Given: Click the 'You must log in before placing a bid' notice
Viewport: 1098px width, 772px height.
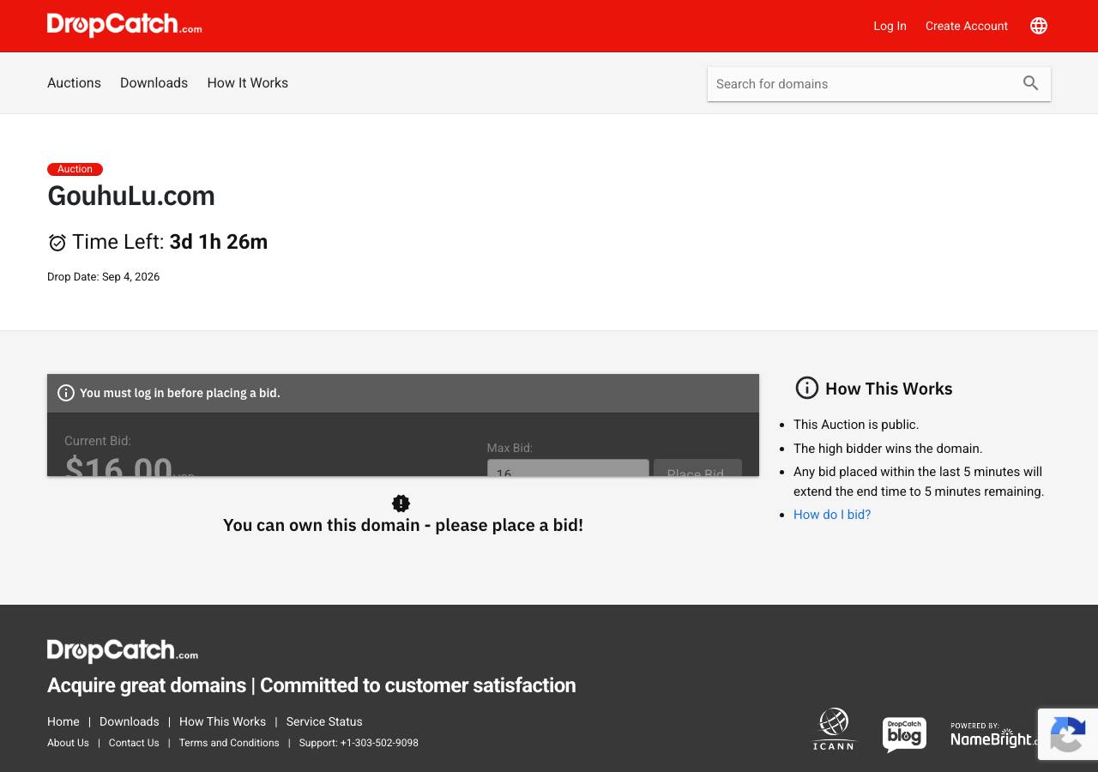Looking at the screenshot, I should (x=403, y=393).
